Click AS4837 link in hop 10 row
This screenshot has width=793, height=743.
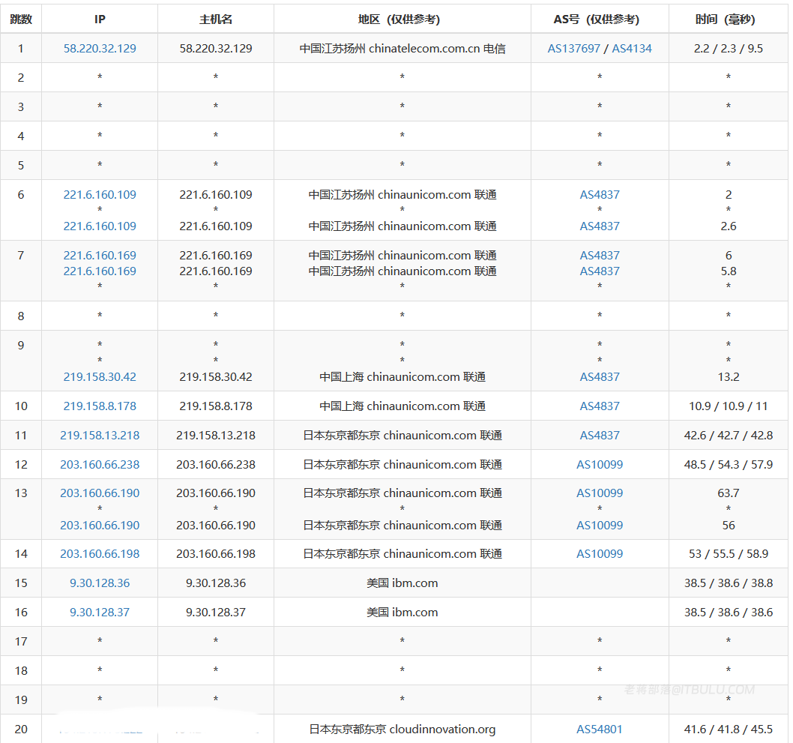point(600,406)
